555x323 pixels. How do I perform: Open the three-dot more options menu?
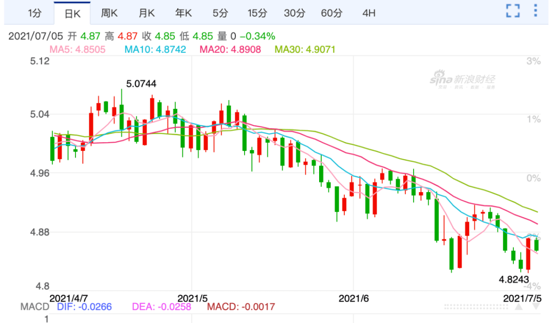click(x=535, y=11)
